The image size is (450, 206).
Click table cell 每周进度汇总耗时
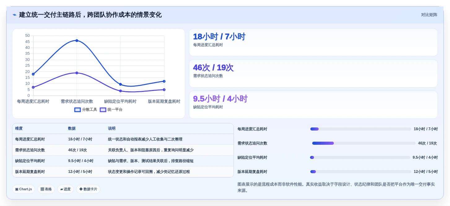click(x=30, y=139)
